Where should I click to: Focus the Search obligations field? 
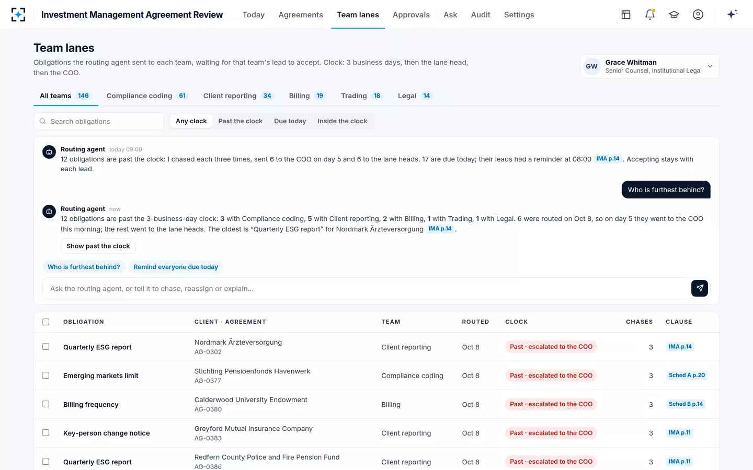pos(99,121)
